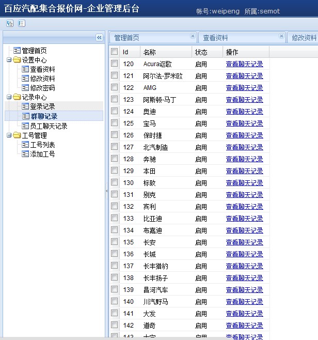This screenshot has width=318, height=340.
Task: Check the row 122 AMG checkbox
Action: 114,87
